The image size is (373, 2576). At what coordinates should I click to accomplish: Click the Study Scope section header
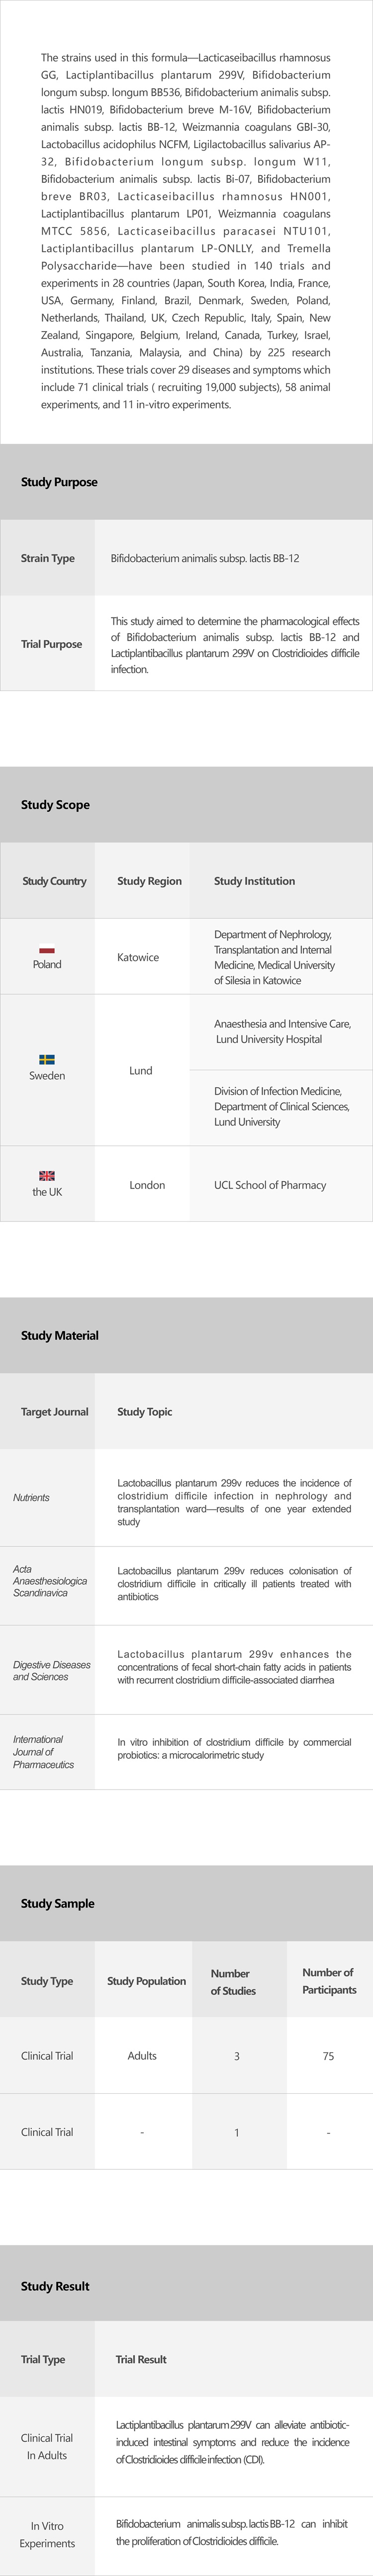(x=55, y=804)
